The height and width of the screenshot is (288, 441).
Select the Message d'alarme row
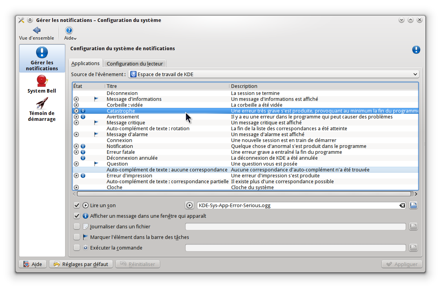coord(245,135)
